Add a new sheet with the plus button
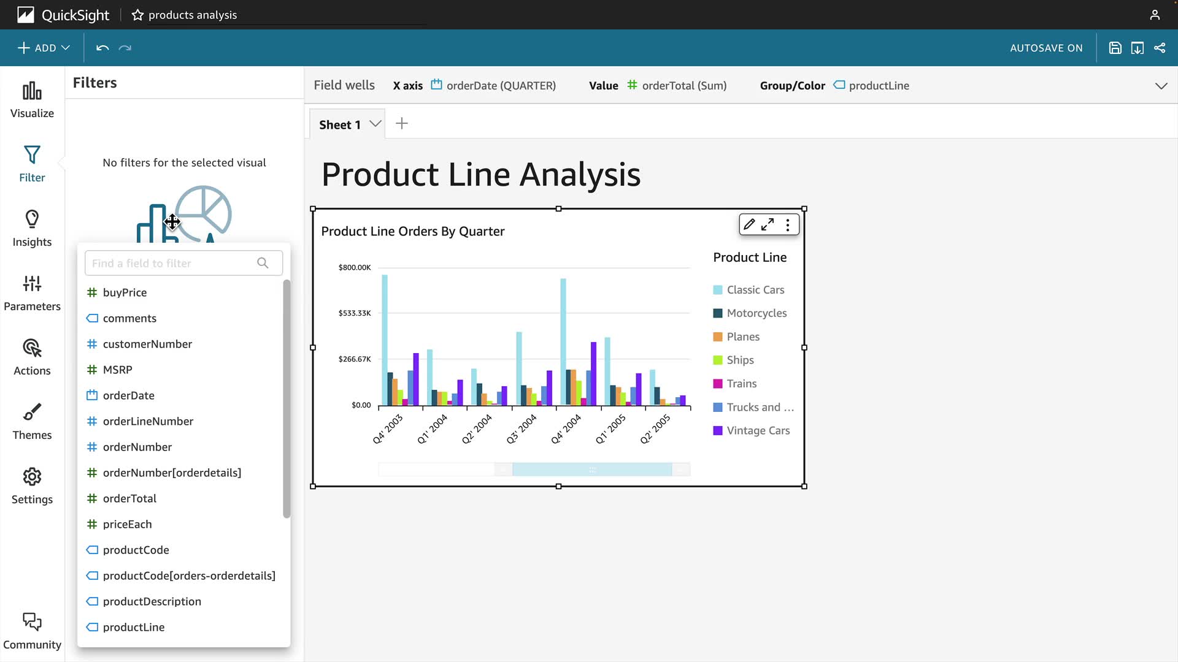 pos(402,124)
